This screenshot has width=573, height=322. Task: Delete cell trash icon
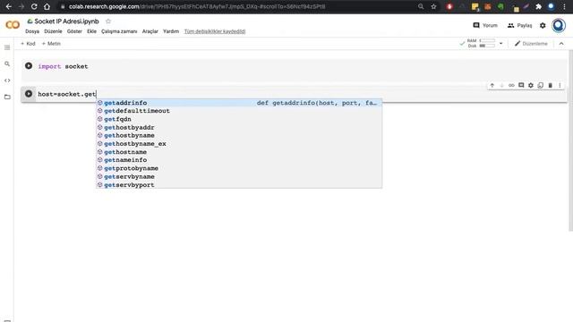[550, 86]
